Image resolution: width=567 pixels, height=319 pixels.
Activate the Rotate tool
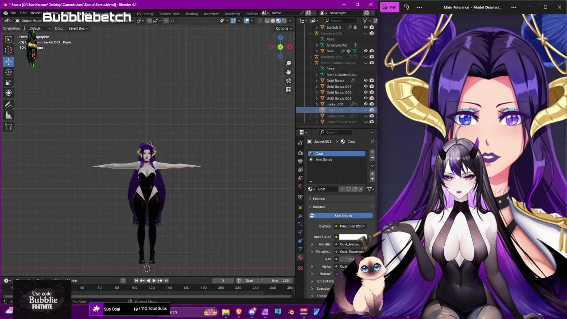(x=8, y=72)
